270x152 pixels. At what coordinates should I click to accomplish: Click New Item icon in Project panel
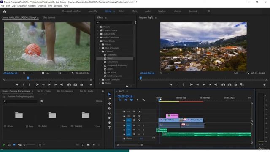[x=94, y=145]
